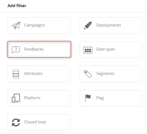The height and width of the screenshot is (134, 147).
Task: Open the highlighted Feedbacks filter
Action: click(39, 49)
